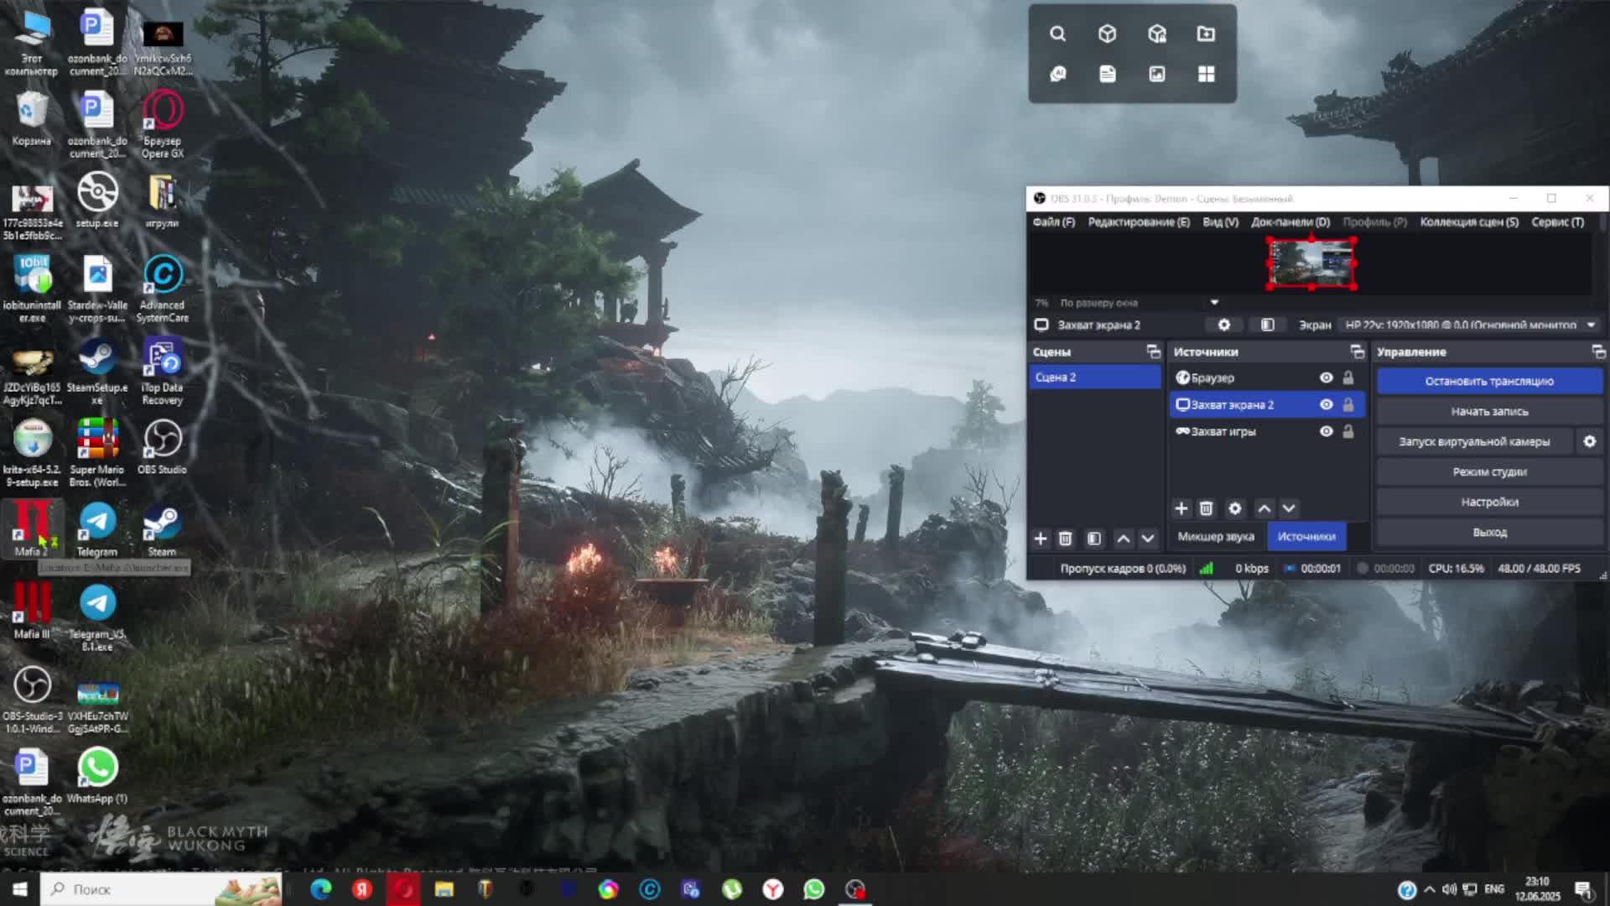1610x906 pixels.
Task: Open the Сервис (T) menu
Action: [x=1558, y=221]
